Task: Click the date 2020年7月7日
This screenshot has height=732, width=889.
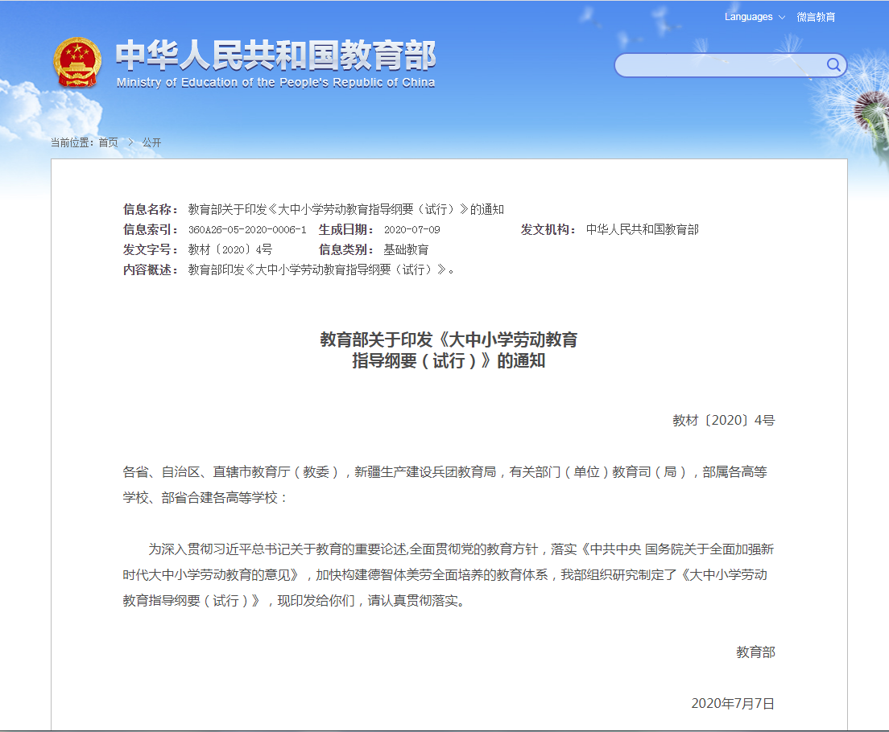Action: pyautogui.click(x=733, y=704)
